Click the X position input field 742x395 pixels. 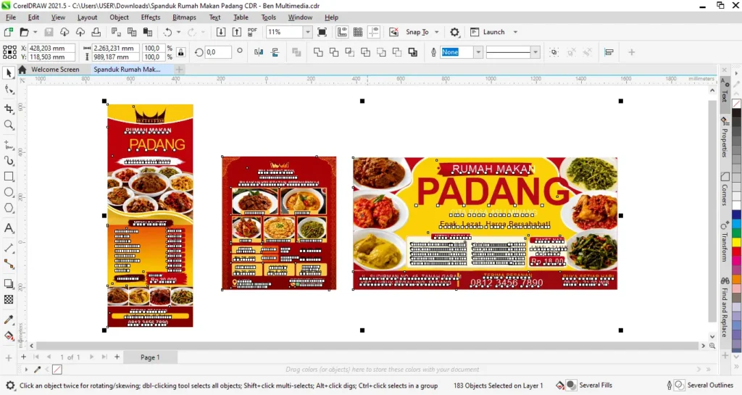click(x=51, y=48)
